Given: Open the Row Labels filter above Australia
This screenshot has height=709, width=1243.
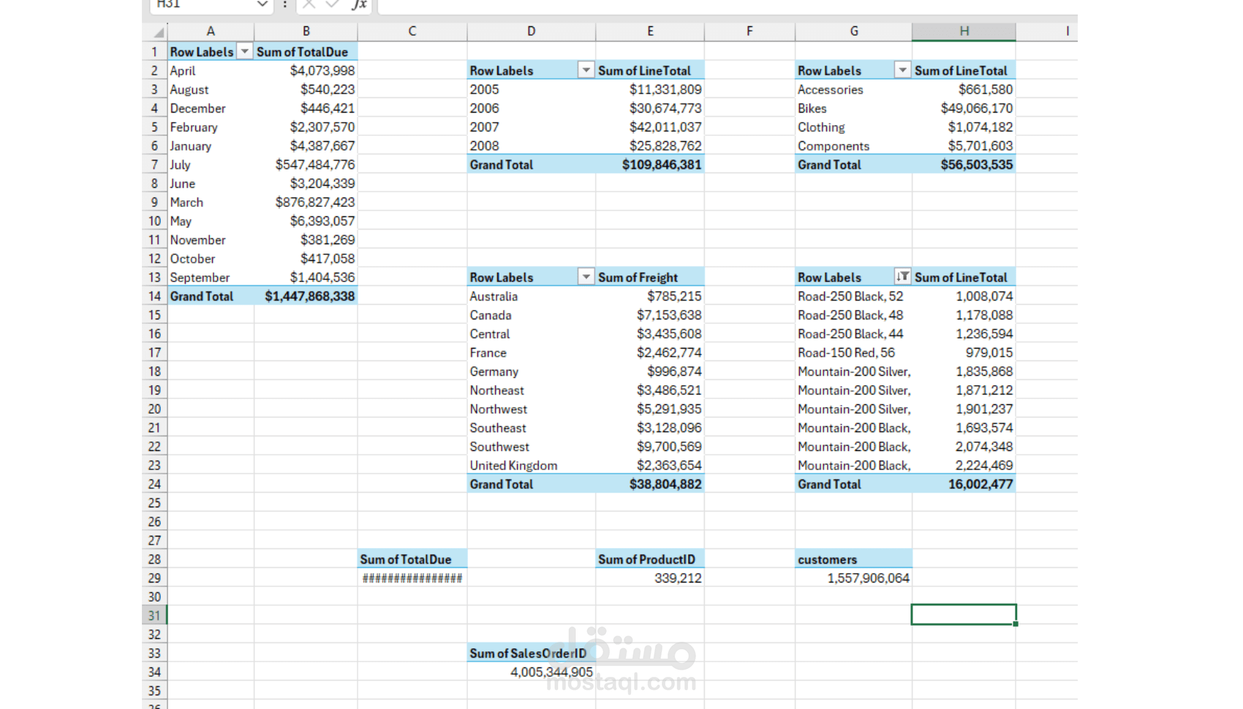Looking at the screenshot, I should click(586, 277).
